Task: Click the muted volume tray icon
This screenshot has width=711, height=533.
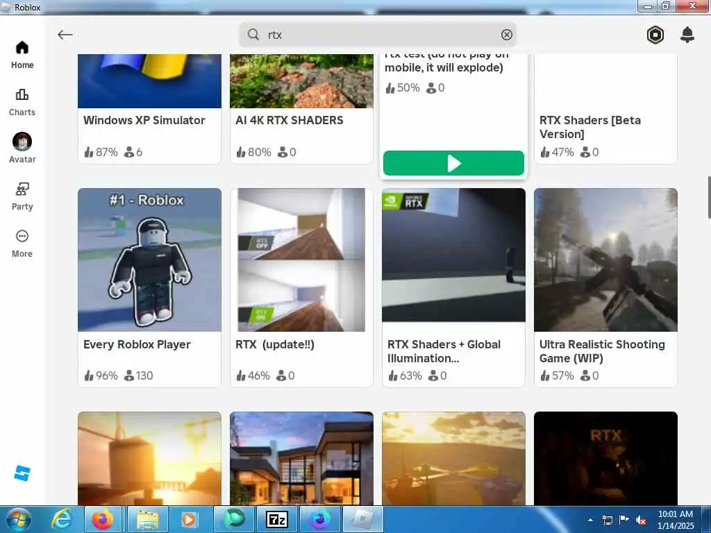Action: pos(641,520)
